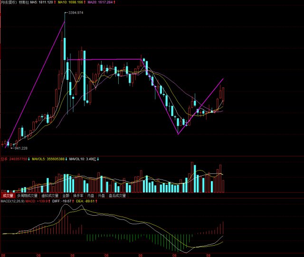Click the MA20: 1617.284 indicator label
Viewport: 304px width, 257px height.
tap(101, 2)
